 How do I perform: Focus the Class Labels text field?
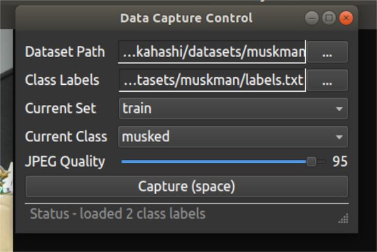coord(212,80)
